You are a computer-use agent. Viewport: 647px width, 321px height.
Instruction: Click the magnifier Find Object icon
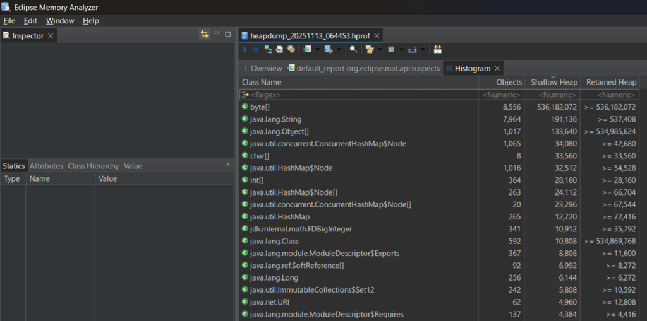pyautogui.click(x=353, y=49)
